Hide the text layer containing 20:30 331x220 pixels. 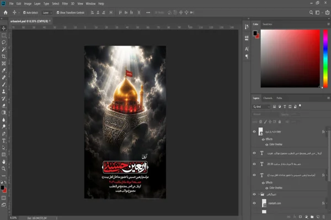254,164
